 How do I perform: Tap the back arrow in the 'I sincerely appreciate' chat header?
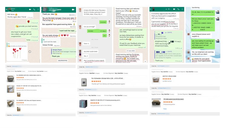pos(151,9)
